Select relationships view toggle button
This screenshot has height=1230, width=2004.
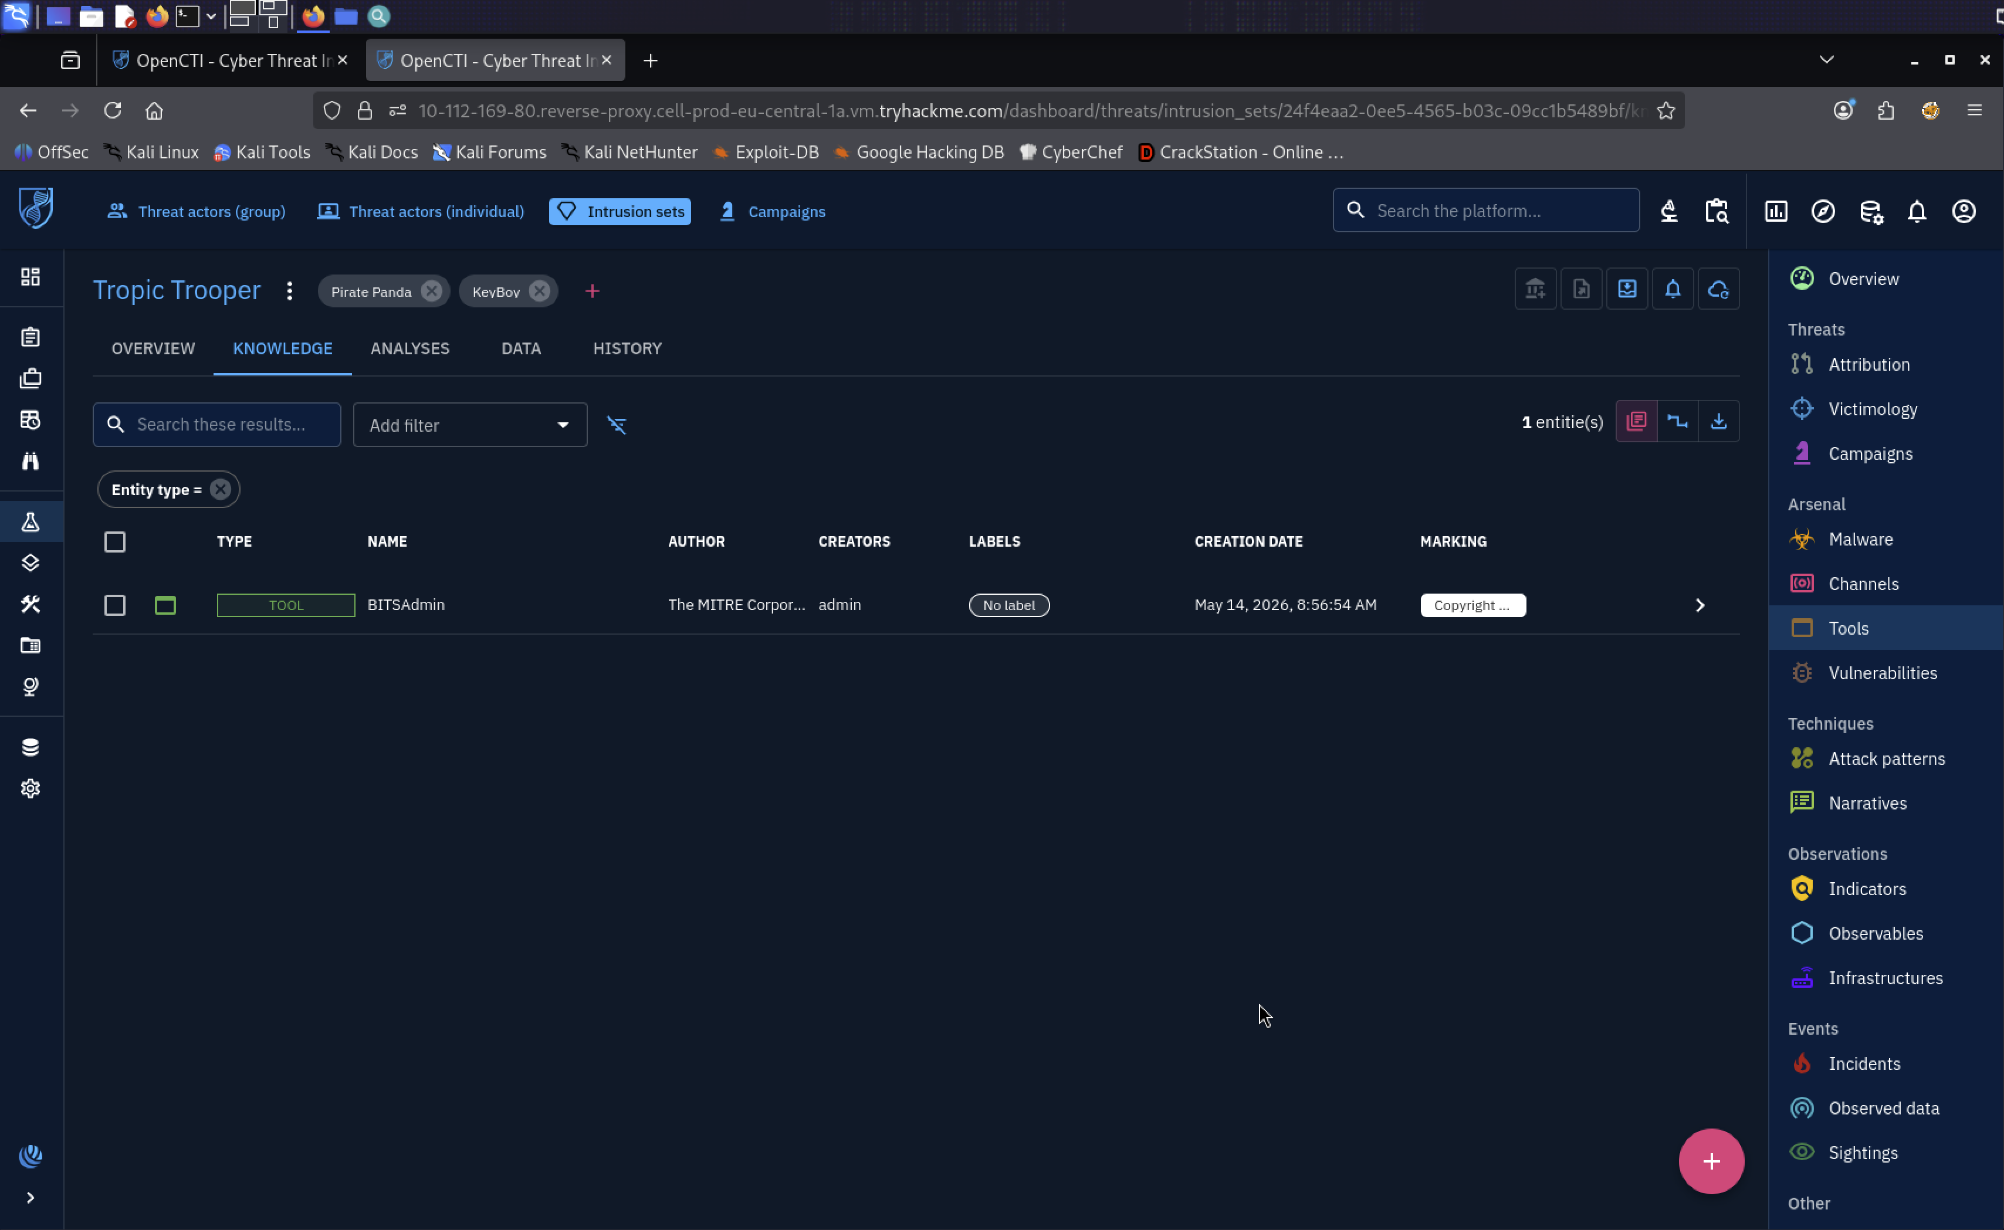1678,421
